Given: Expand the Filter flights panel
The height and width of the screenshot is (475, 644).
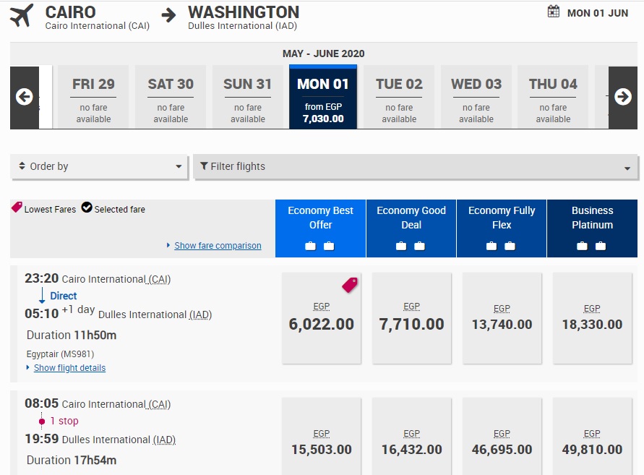Looking at the screenshot, I should [x=415, y=166].
